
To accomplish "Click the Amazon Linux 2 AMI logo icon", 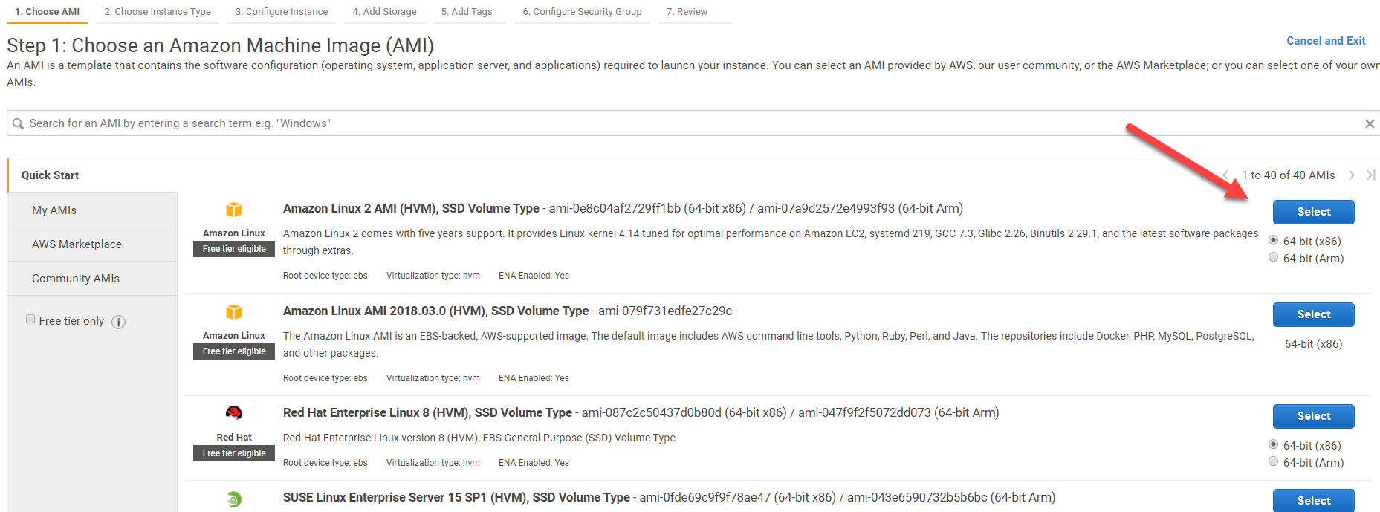I will click(234, 210).
